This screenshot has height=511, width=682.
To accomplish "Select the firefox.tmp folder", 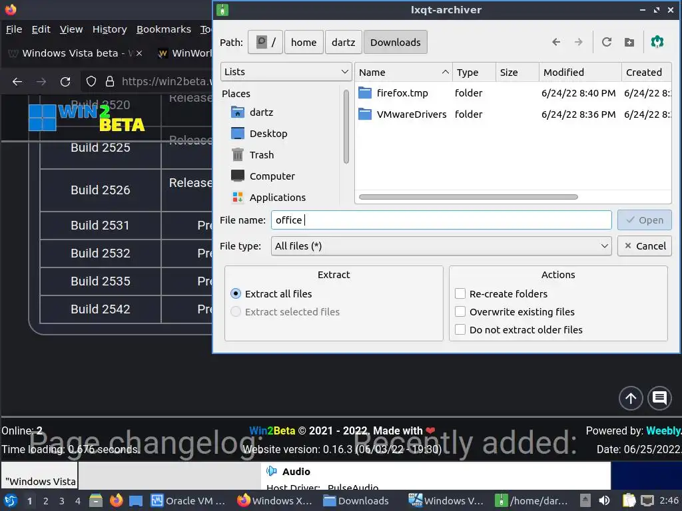I will (x=394, y=93).
